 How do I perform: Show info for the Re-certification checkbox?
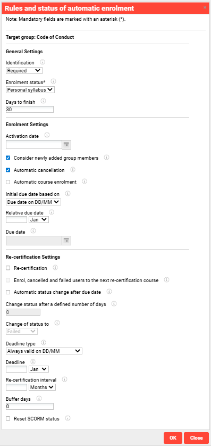coord(55,268)
